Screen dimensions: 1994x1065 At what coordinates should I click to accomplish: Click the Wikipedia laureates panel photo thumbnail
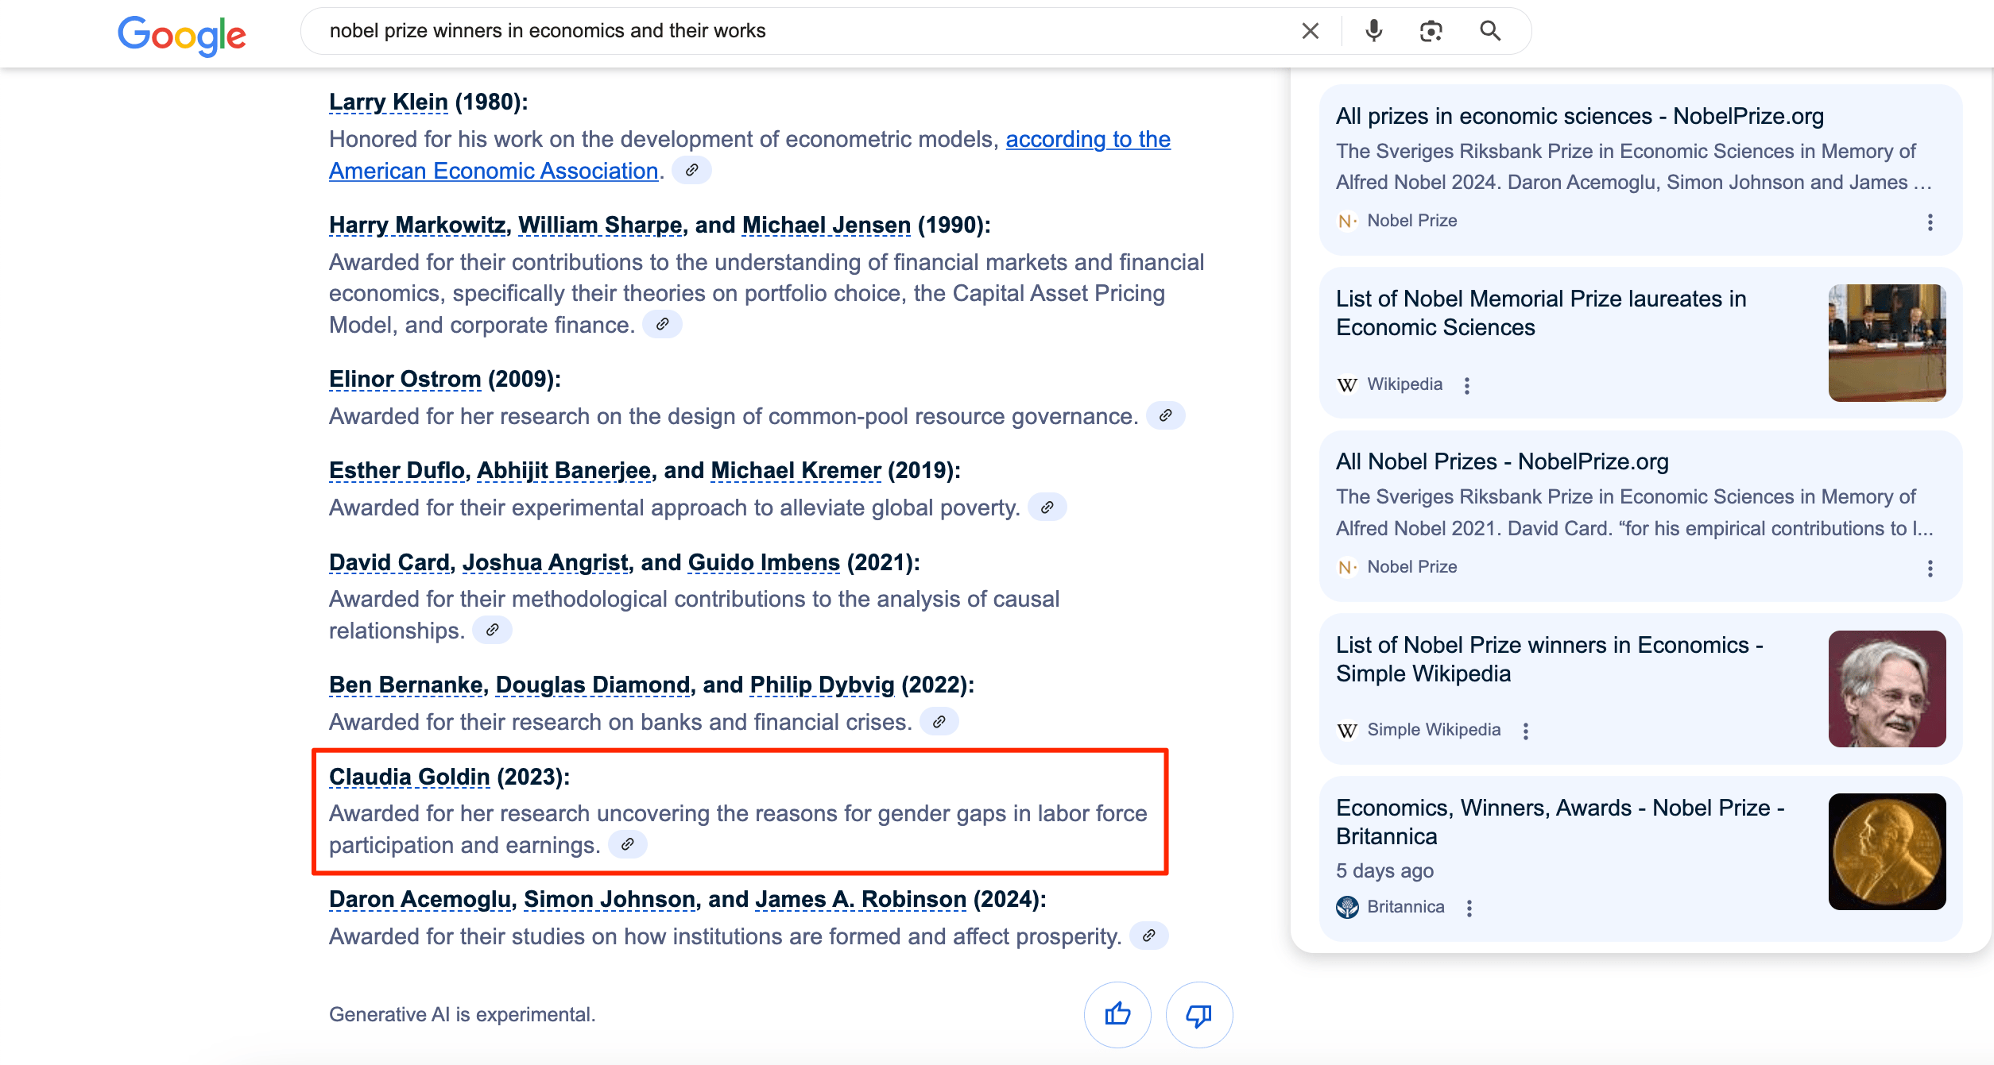(x=1887, y=342)
